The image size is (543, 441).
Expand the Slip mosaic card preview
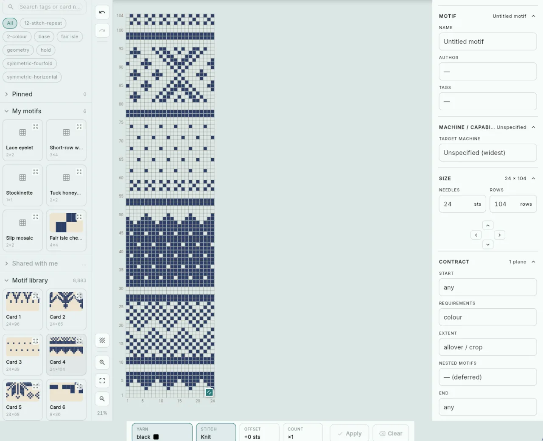point(36,217)
